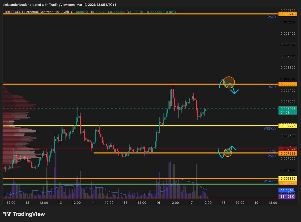Select the orange horizontal line at 0.007299

186,153
